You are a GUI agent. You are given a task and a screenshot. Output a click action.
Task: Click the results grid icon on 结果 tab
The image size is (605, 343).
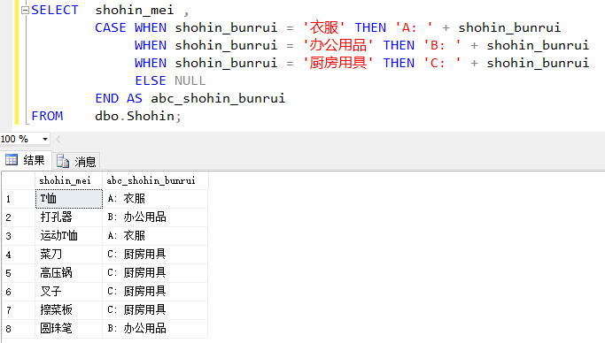pos(12,160)
